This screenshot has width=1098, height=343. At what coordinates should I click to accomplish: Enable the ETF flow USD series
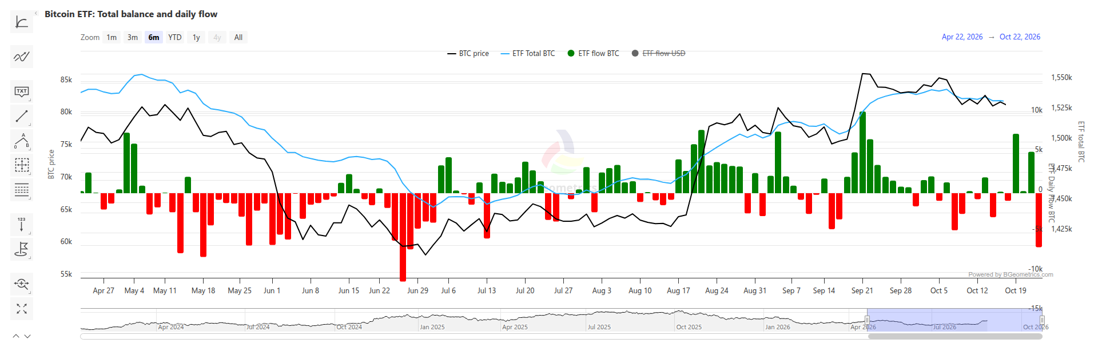click(658, 53)
